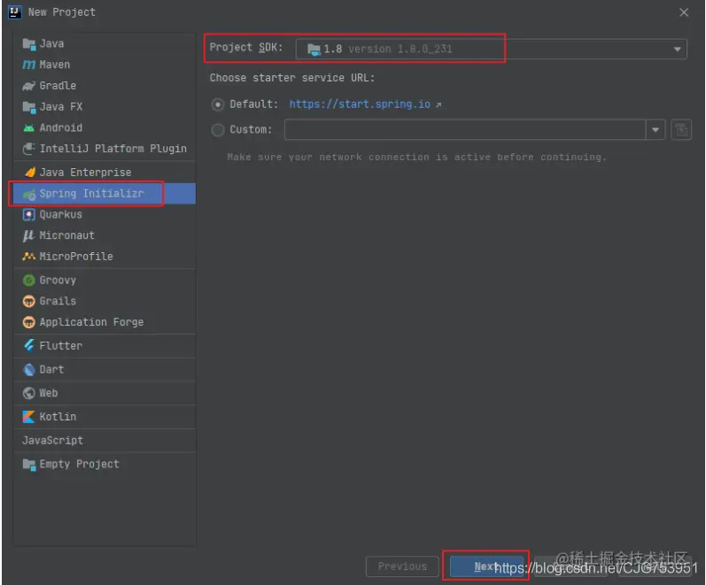The height and width of the screenshot is (585, 706).
Task: Click the MicroProfile icon
Action: pos(29,257)
